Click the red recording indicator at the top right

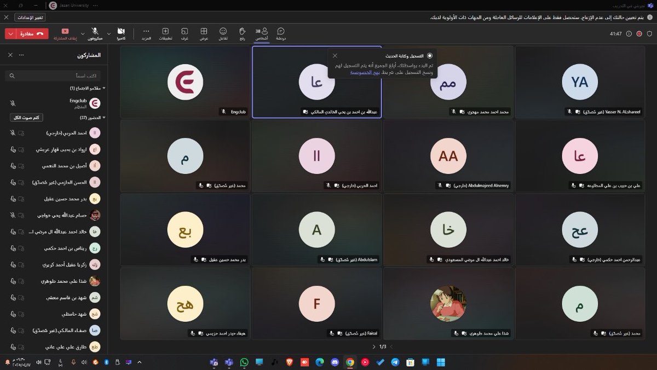point(639,34)
